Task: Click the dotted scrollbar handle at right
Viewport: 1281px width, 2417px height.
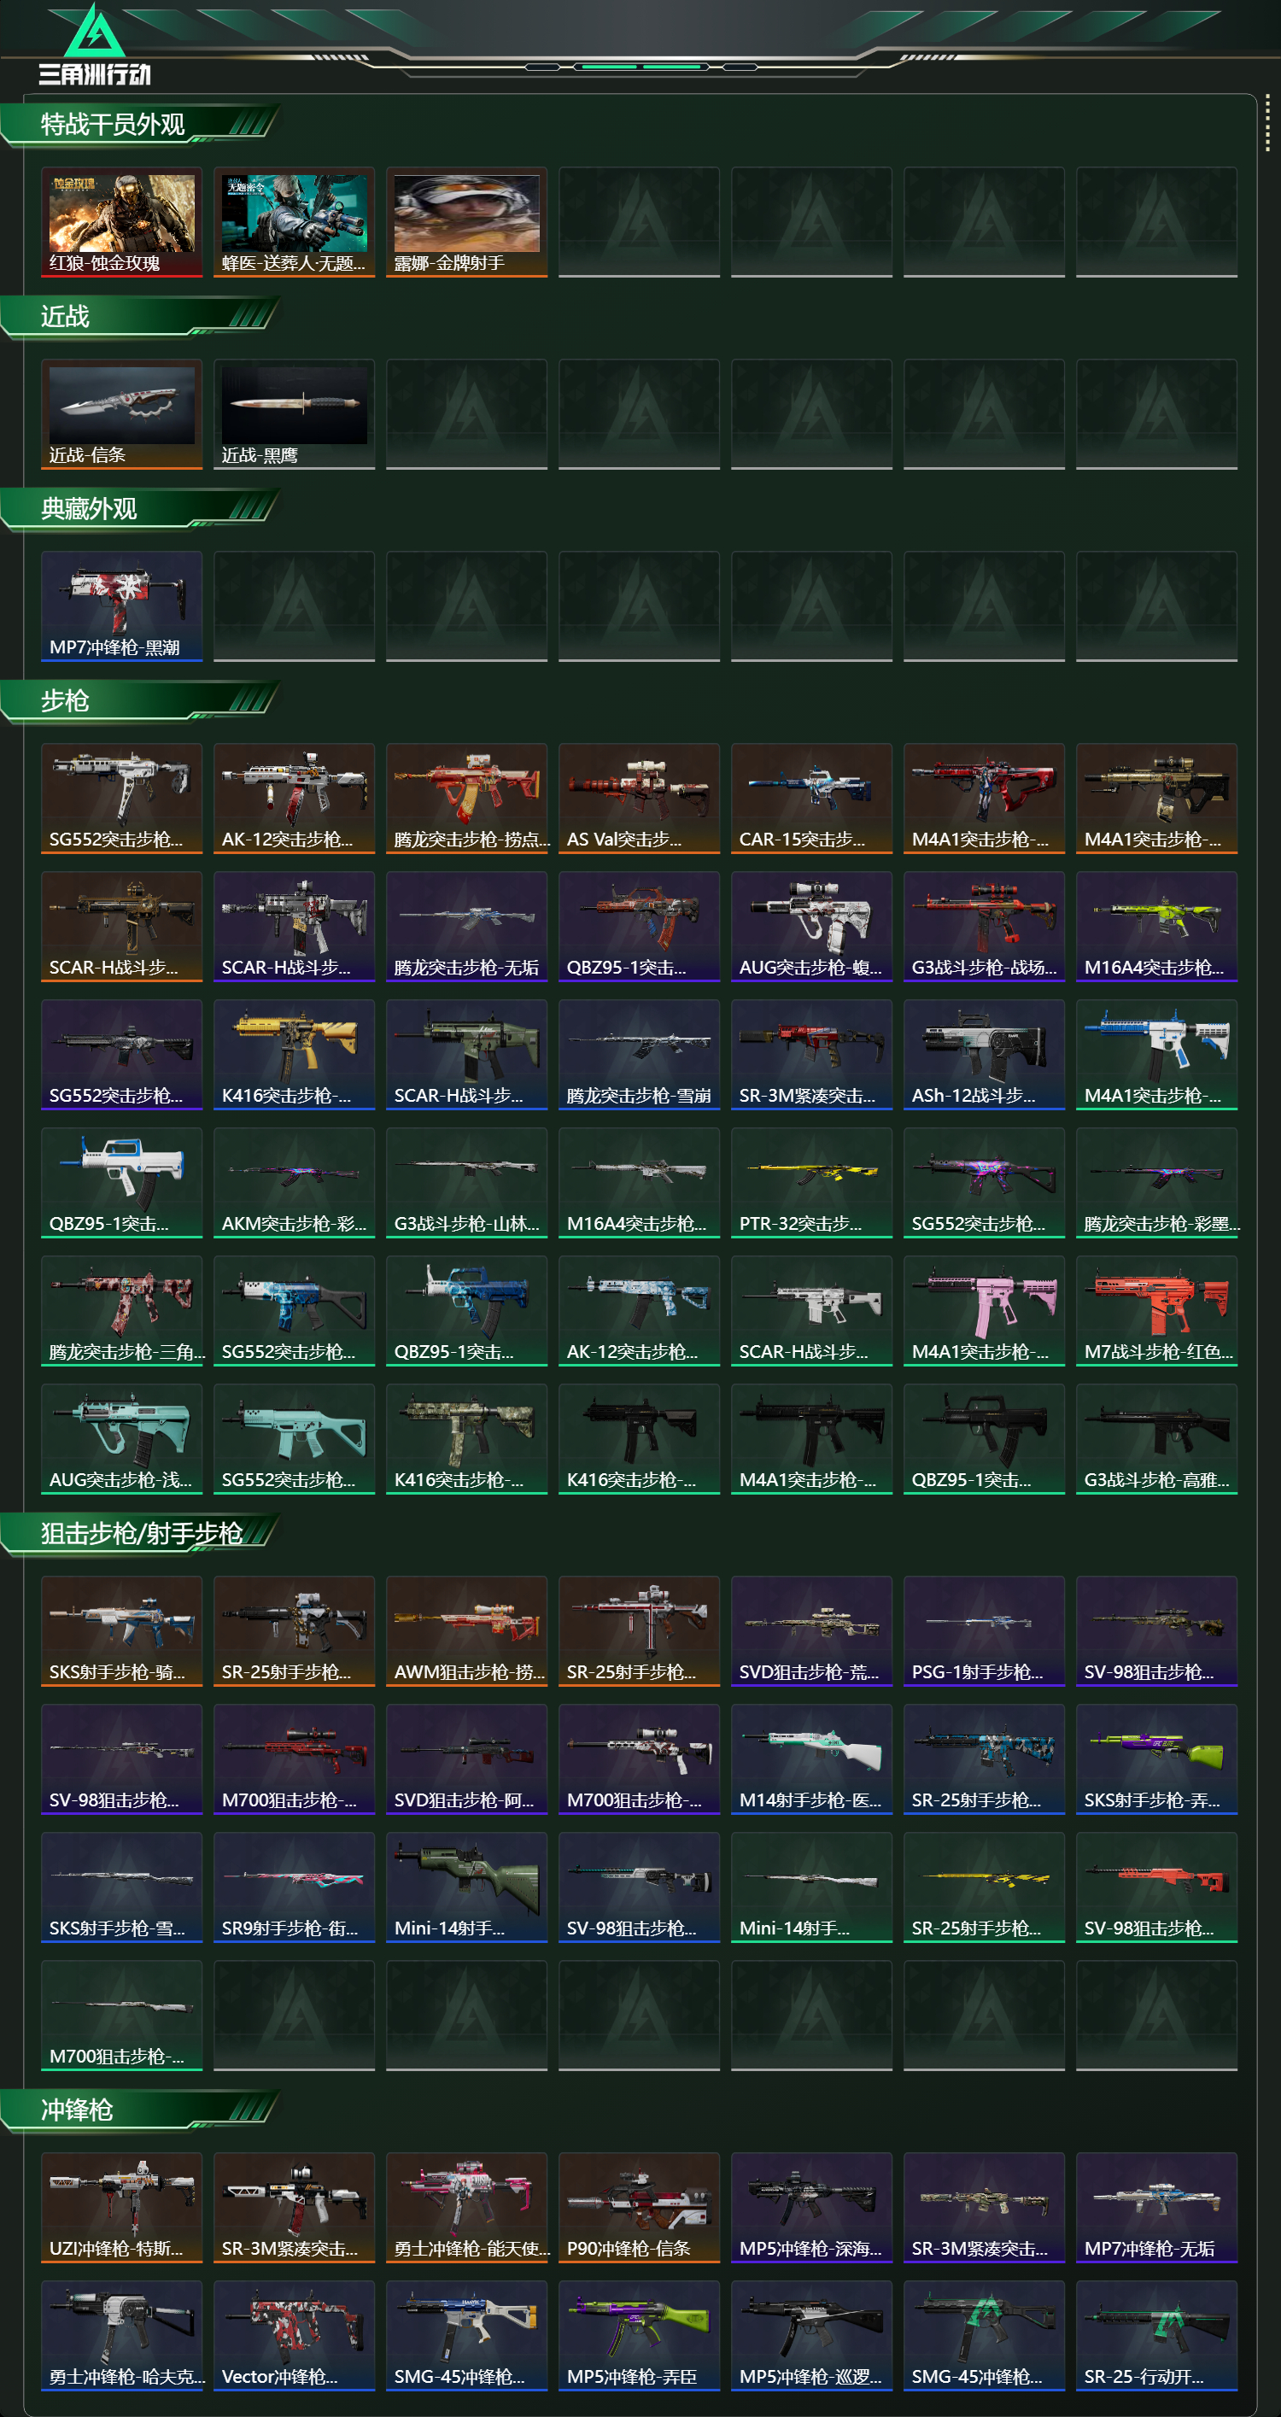Action: pos(1268,122)
